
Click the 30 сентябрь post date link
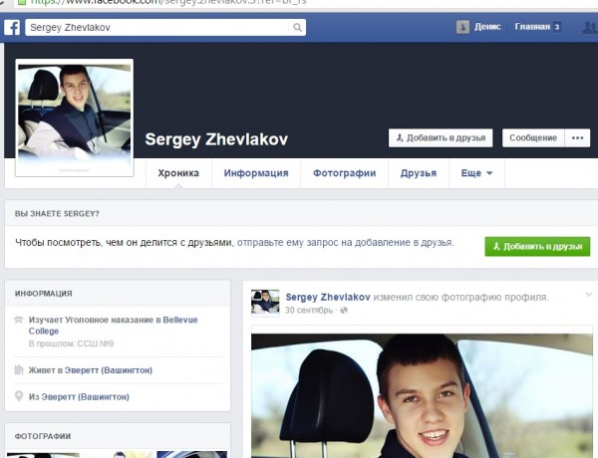click(310, 311)
